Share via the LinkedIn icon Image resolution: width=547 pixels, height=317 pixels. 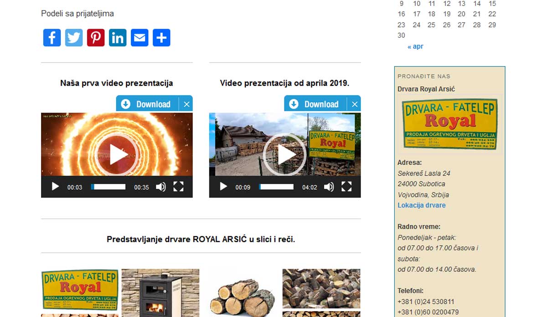click(x=118, y=38)
